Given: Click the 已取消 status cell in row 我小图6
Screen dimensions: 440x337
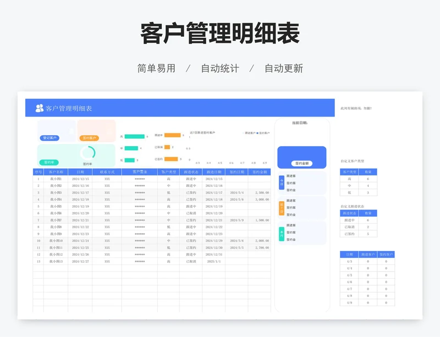Looking at the screenshot, I should coord(191,213).
